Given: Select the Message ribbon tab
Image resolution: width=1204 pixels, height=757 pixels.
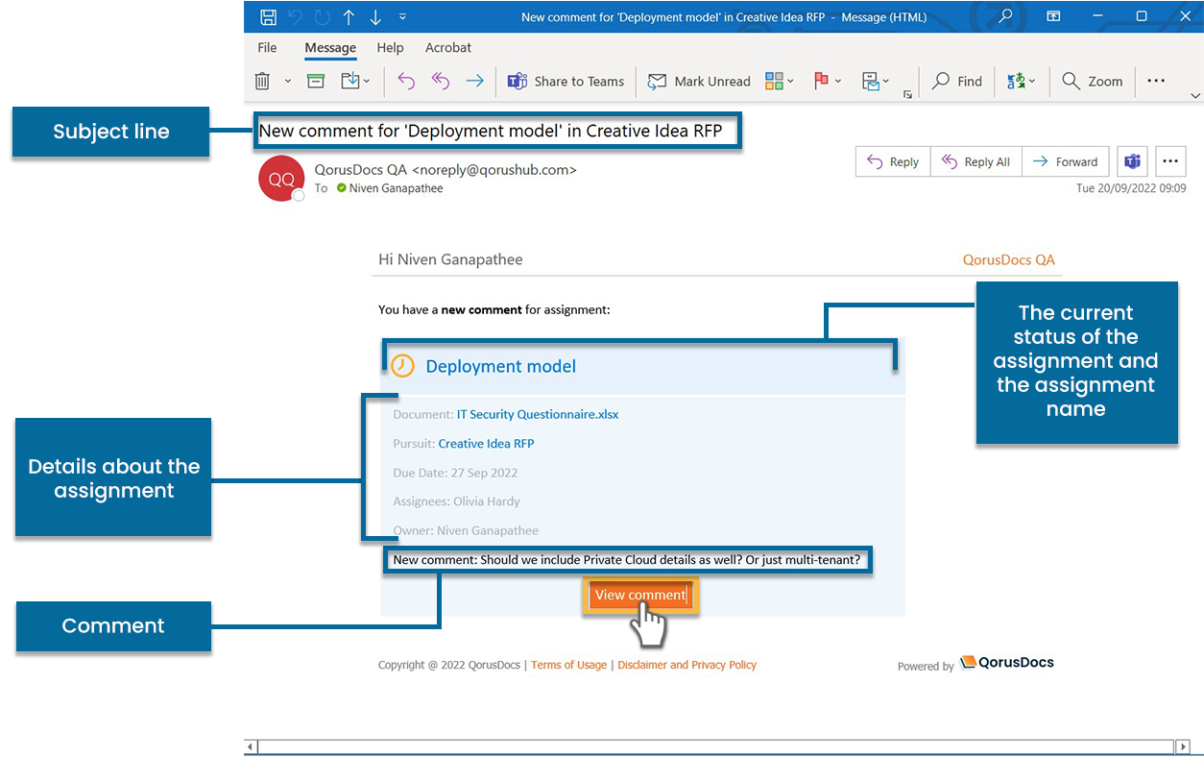Looking at the screenshot, I should (x=330, y=47).
